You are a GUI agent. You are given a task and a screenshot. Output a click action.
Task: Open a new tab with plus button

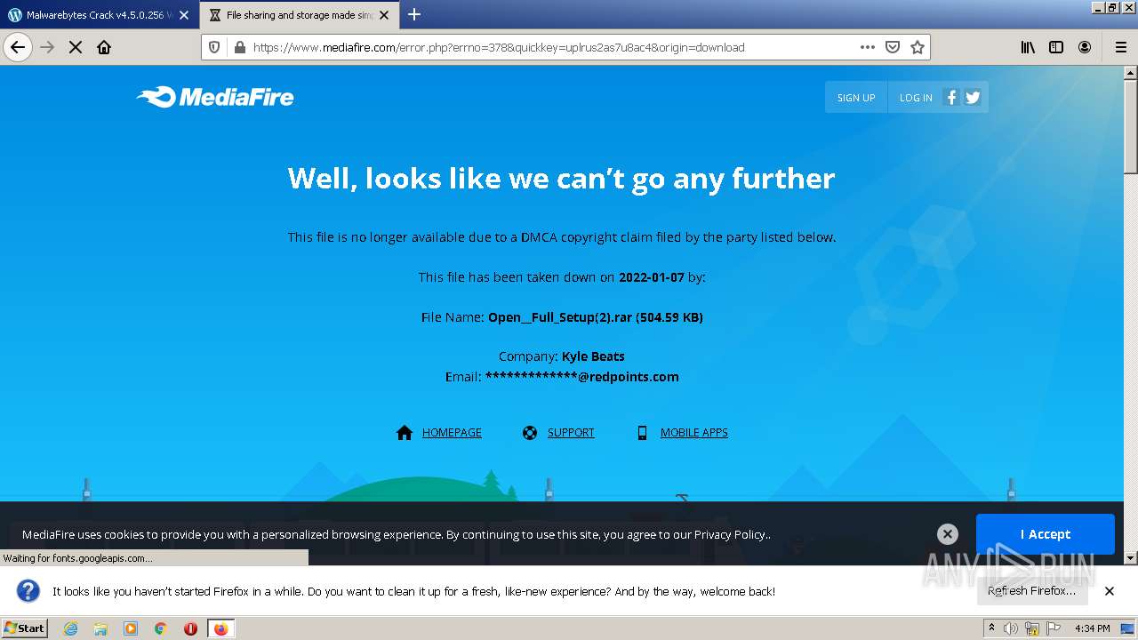click(x=414, y=14)
